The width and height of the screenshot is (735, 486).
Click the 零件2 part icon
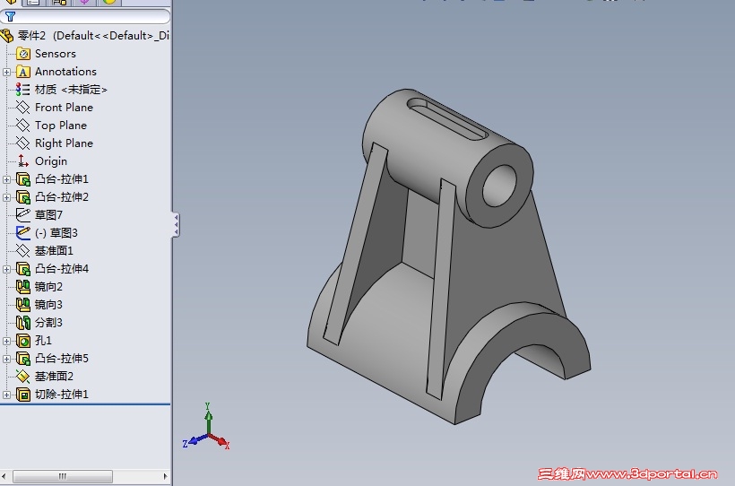click(x=6, y=36)
